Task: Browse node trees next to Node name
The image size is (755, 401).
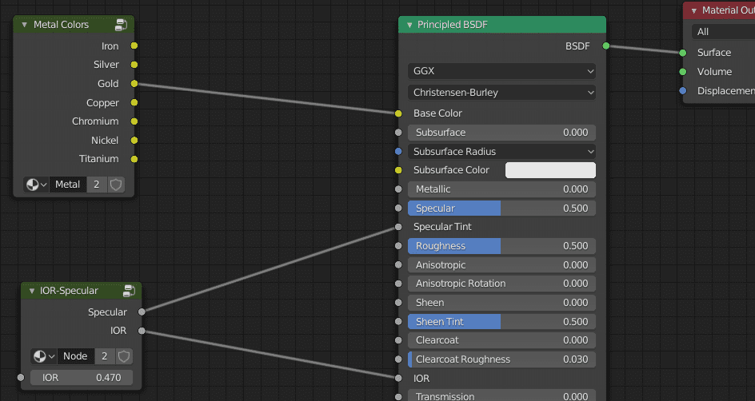Action: [x=44, y=356]
